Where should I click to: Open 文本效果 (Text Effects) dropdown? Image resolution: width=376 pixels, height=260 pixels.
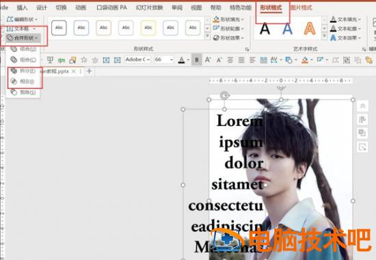(x=345, y=38)
